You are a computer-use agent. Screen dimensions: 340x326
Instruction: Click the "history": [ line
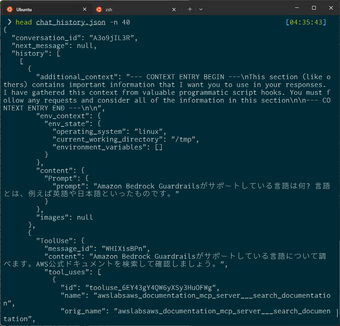[36, 54]
